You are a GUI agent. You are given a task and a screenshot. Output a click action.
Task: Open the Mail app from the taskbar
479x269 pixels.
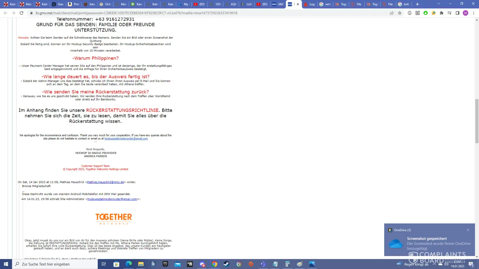(x=178, y=264)
